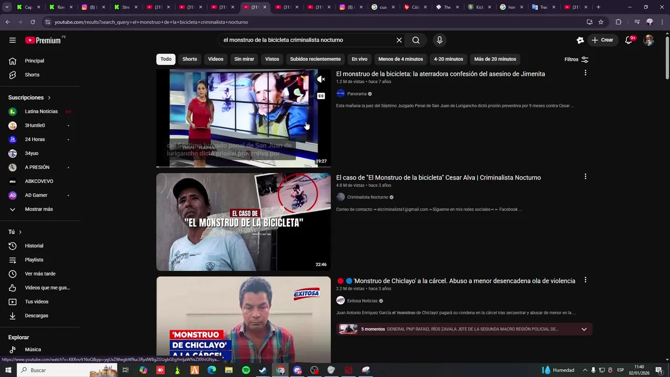Go to the Exitosa Noticias channel
This screenshot has height=377, width=670.
click(362, 301)
